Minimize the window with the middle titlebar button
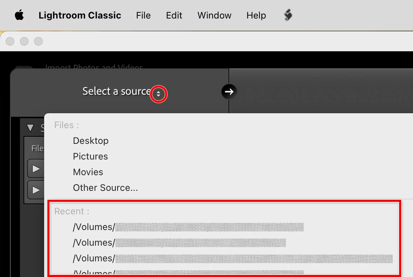Viewport: 413px width, 277px height. (x=24, y=41)
